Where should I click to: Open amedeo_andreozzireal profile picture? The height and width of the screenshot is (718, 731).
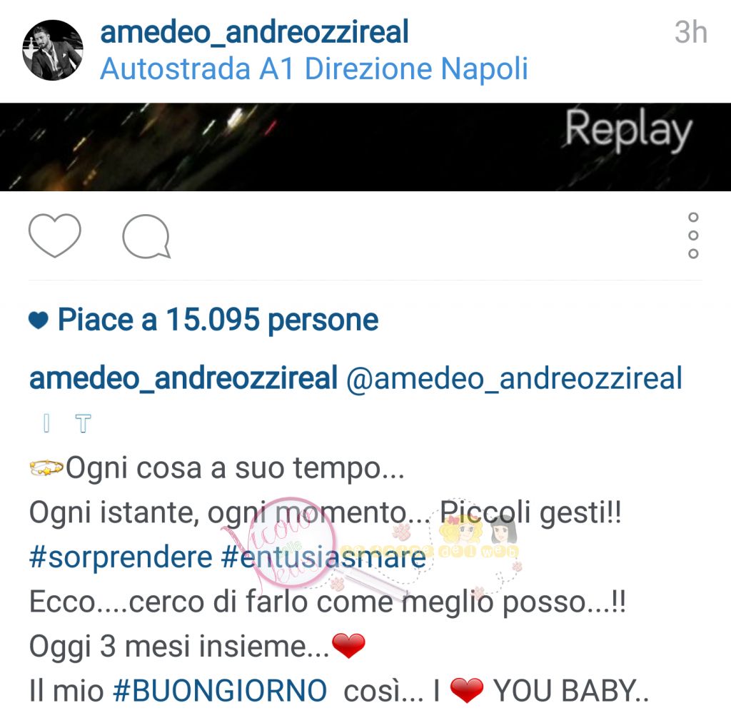click(52, 50)
